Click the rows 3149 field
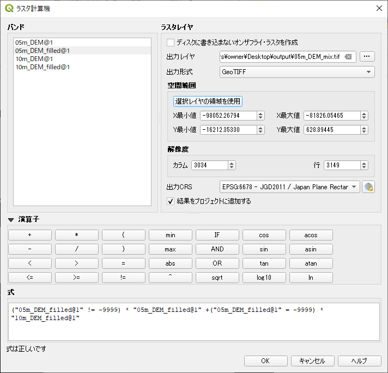388x373 pixels. pos(342,165)
